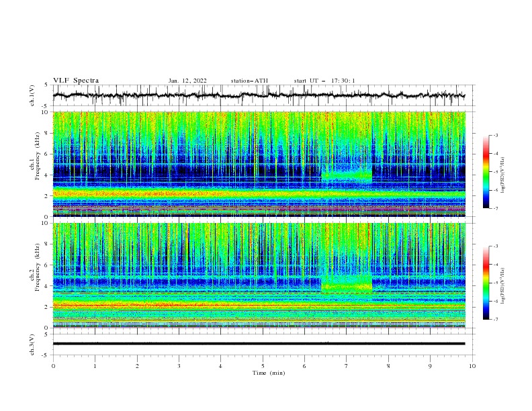Screen dimensions: 532x411
Task: Click the ch.2 spectrogram color scale bar
Action: (x=486, y=283)
